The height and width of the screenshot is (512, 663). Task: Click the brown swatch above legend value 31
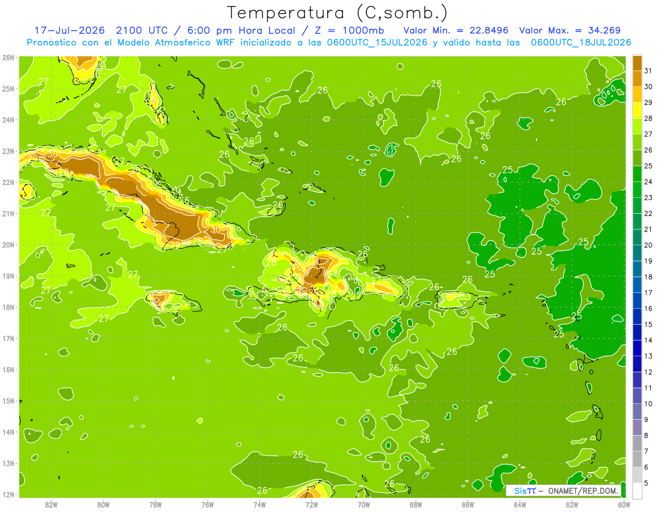[x=637, y=63]
